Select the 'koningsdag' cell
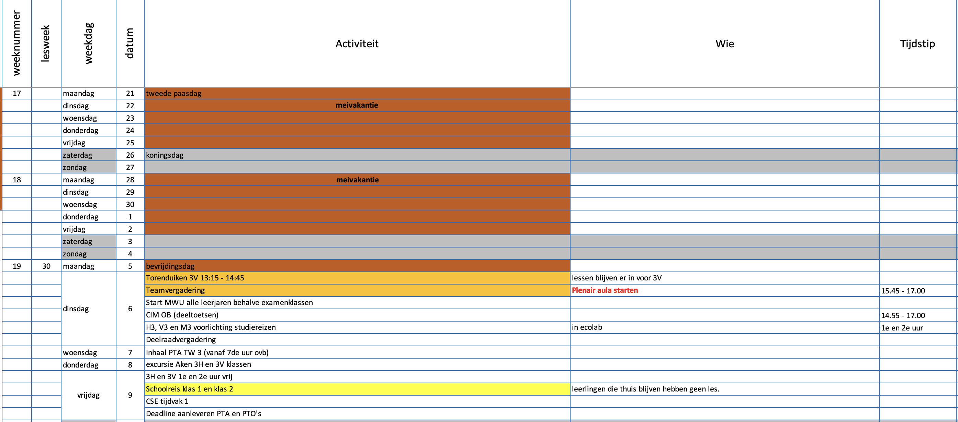This screenshot has width=958, height=422. [x=357, y=155]
